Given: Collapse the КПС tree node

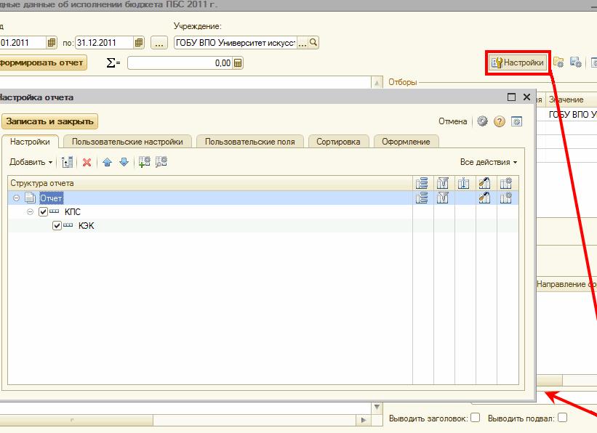Looking at the screenshot, I should (x=30, y=211).
